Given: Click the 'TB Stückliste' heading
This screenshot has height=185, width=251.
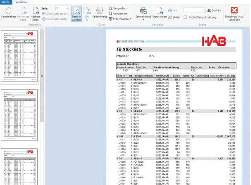Looking at the screenshot, I should (129, 50).
